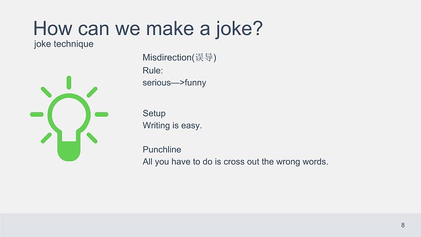Image resolution: width=421 pixels, height=237 pixels.
Task: Select the sentence 'Writing is easy.'
Action: pos(172,125)
